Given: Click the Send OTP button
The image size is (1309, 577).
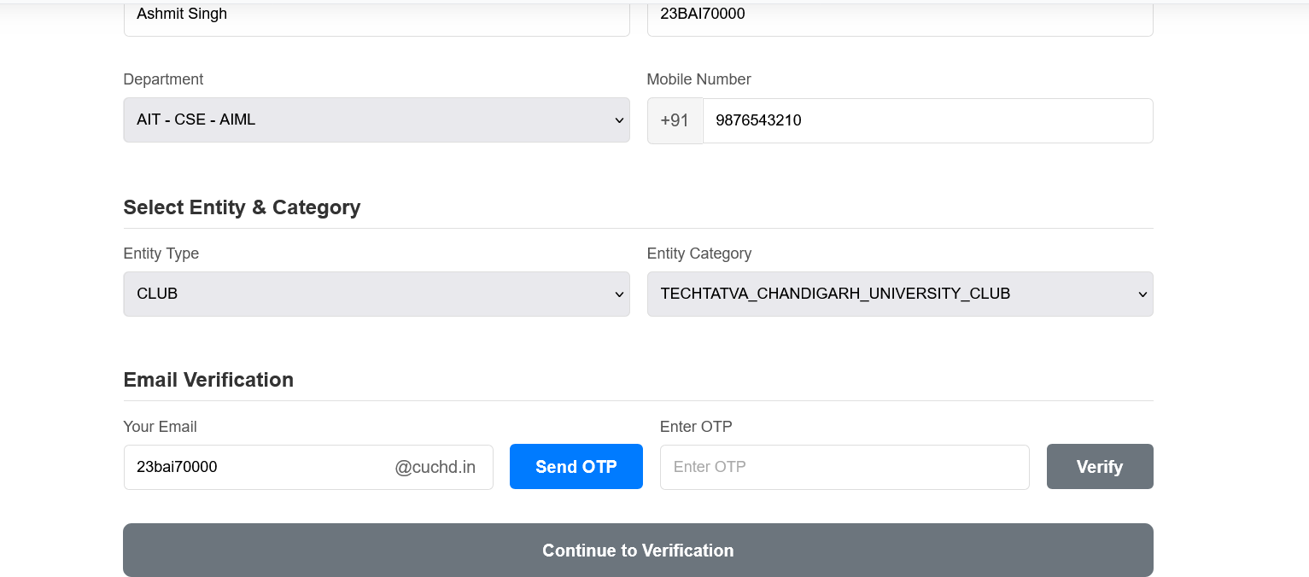Looking at the screenshot, I should pyautogui.click(x=576, y=466).
